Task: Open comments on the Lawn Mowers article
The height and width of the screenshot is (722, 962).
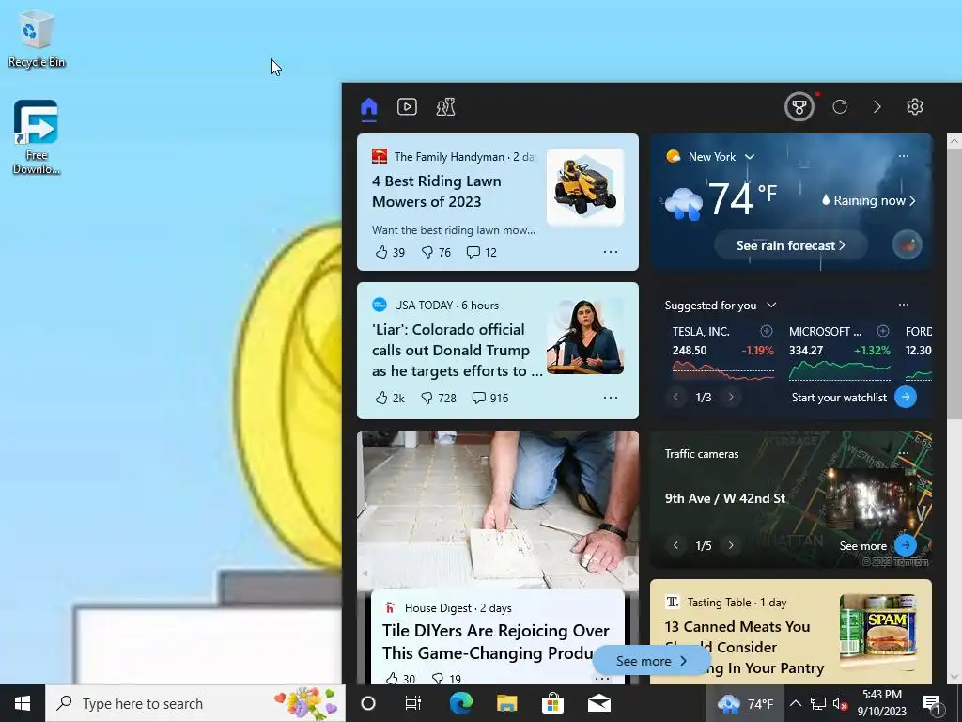Action: 482,252
